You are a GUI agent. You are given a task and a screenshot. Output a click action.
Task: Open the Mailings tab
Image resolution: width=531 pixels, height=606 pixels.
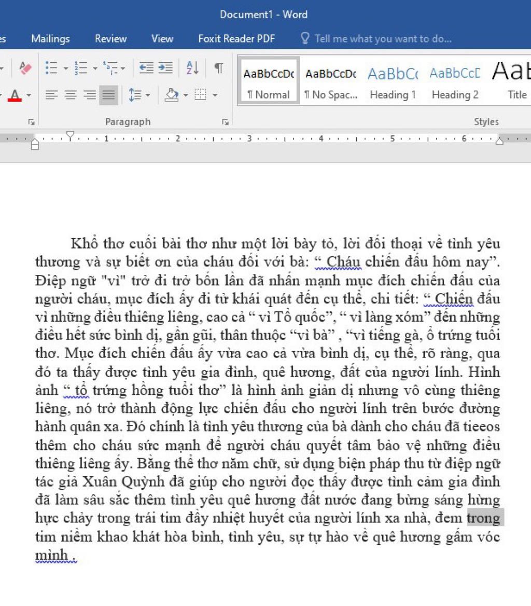pos(51,38)
